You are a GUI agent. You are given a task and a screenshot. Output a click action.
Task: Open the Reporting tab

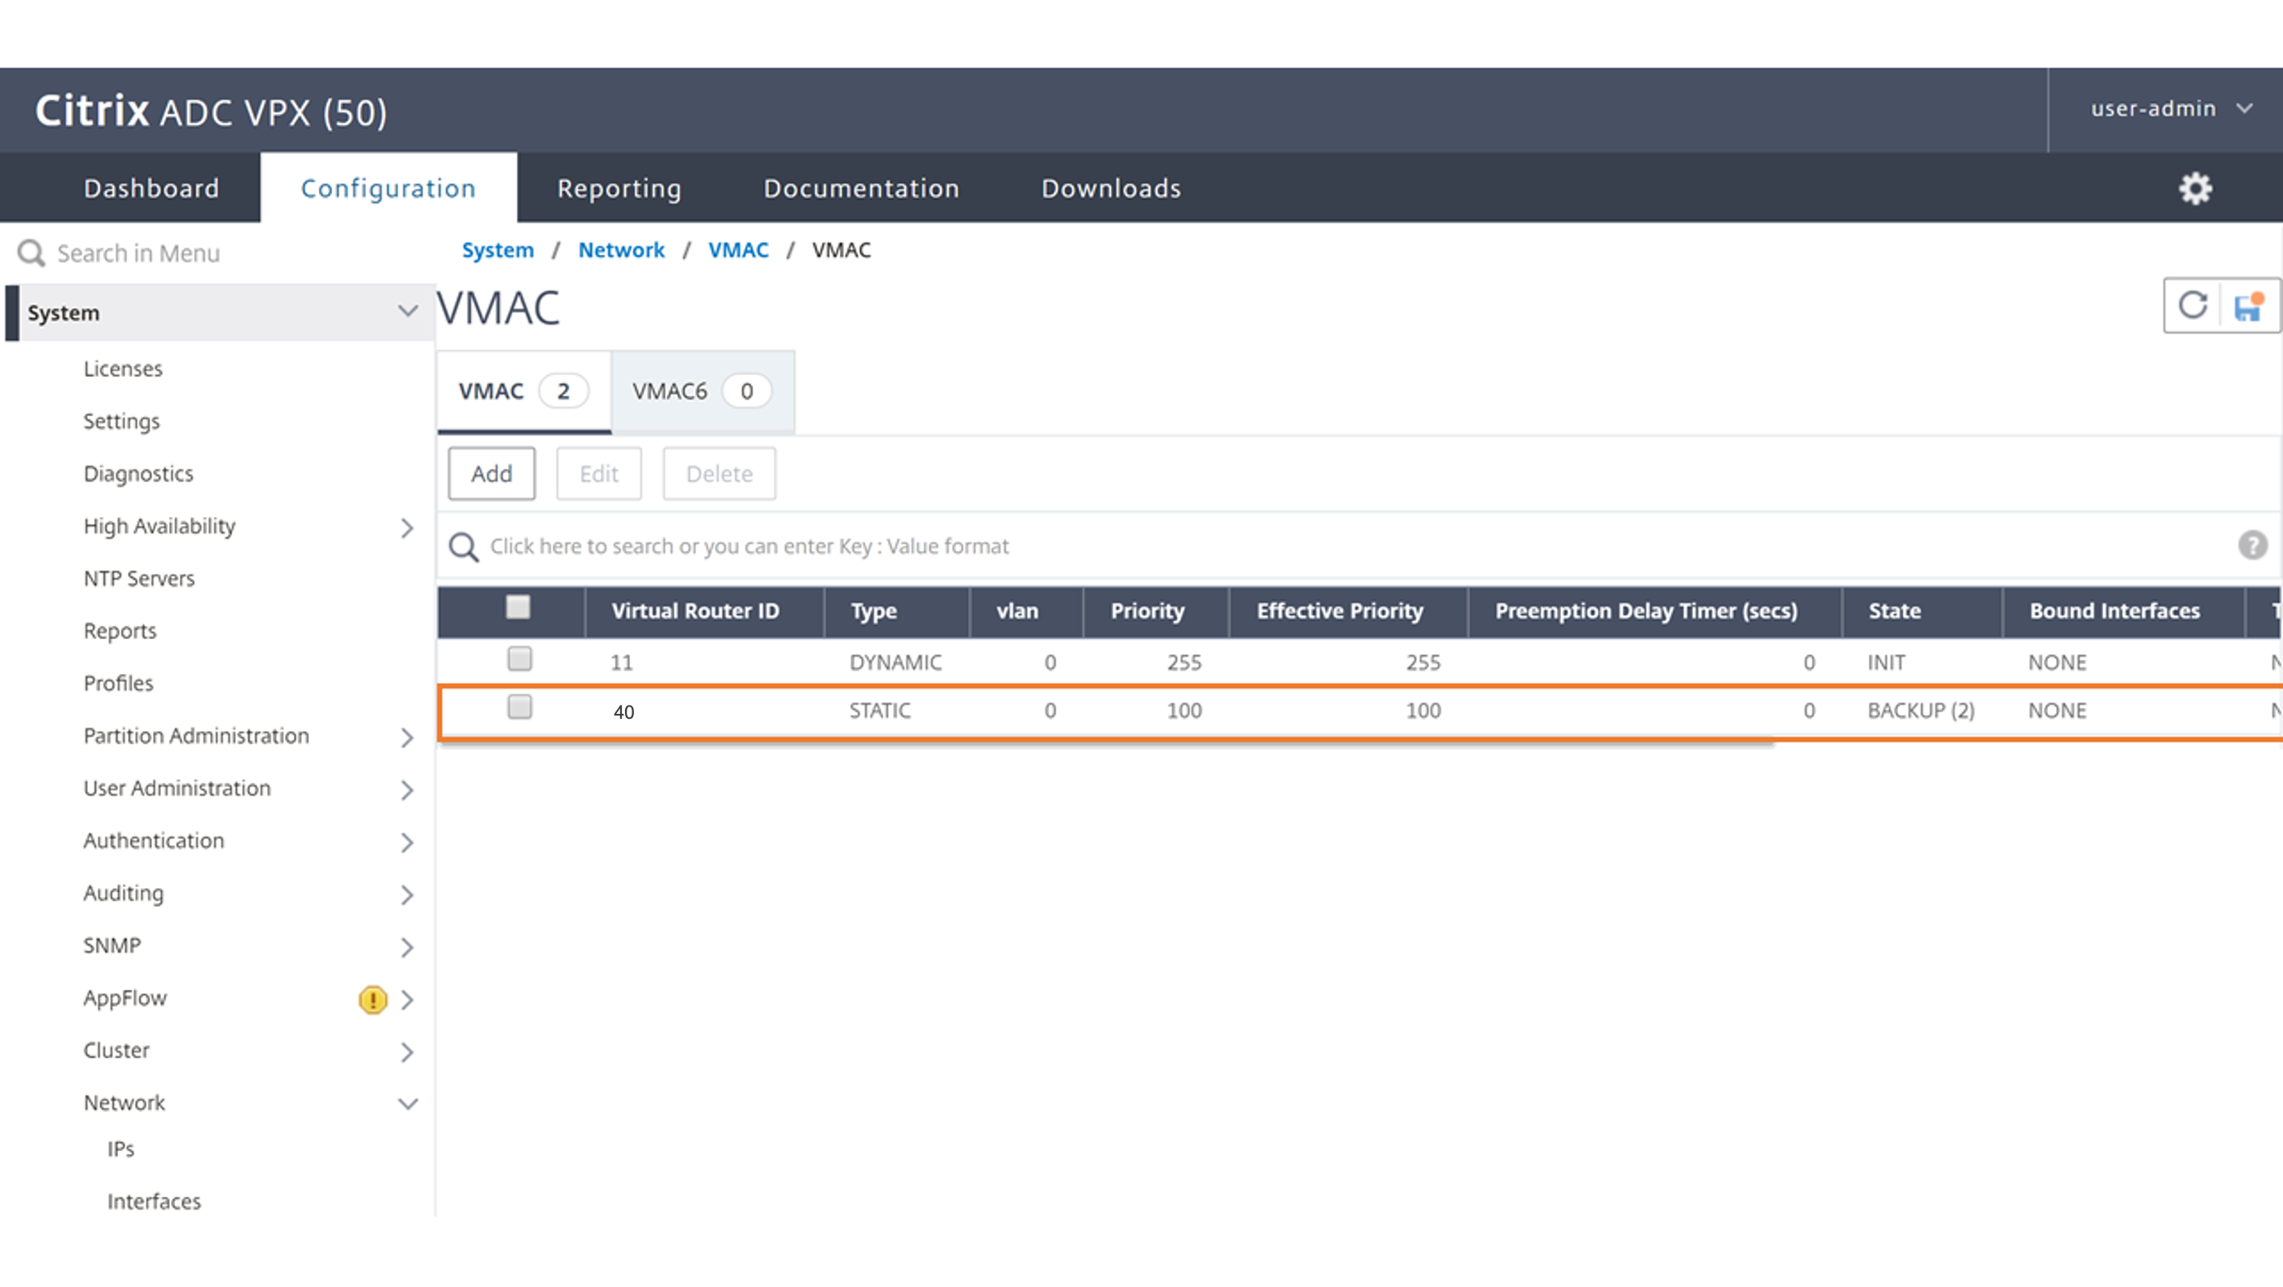tap(619, 188)
